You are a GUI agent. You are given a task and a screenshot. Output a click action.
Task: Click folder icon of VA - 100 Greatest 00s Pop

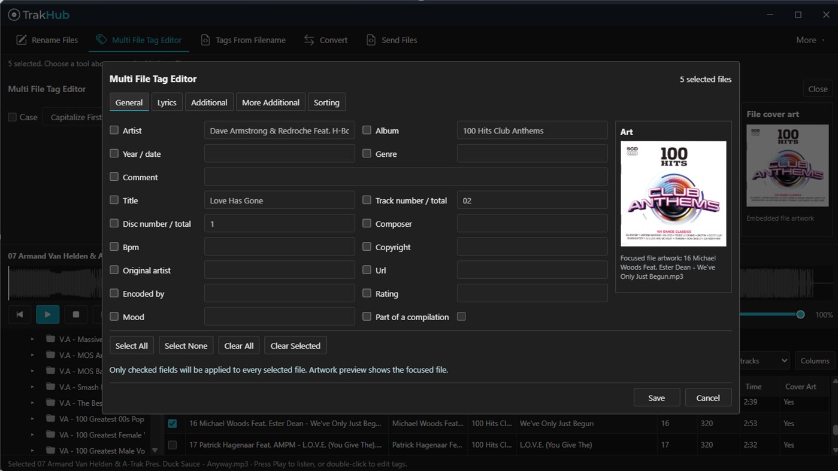50,418
